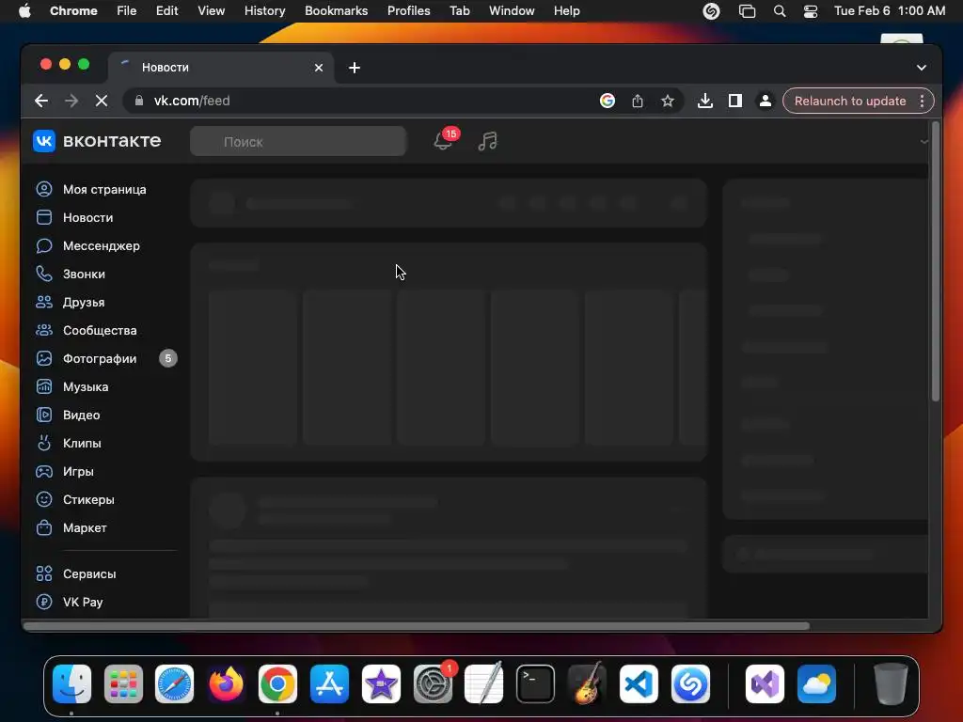Open Finder from the Dock
Viewport: 963px width, 722px height.
[71, 684]
